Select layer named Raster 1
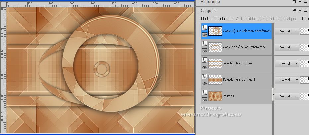Image resolution: width=309 pixels, height=135 pixels. click(x=229, y=96)
